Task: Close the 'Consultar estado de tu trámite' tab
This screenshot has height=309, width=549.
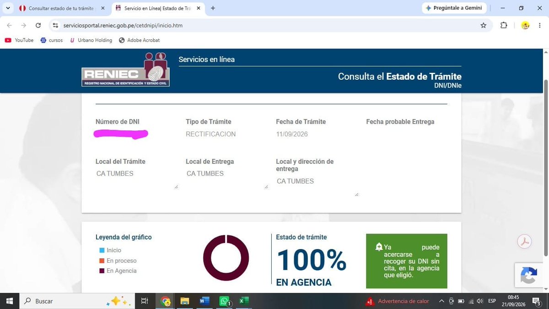Action: coord(102,8)
